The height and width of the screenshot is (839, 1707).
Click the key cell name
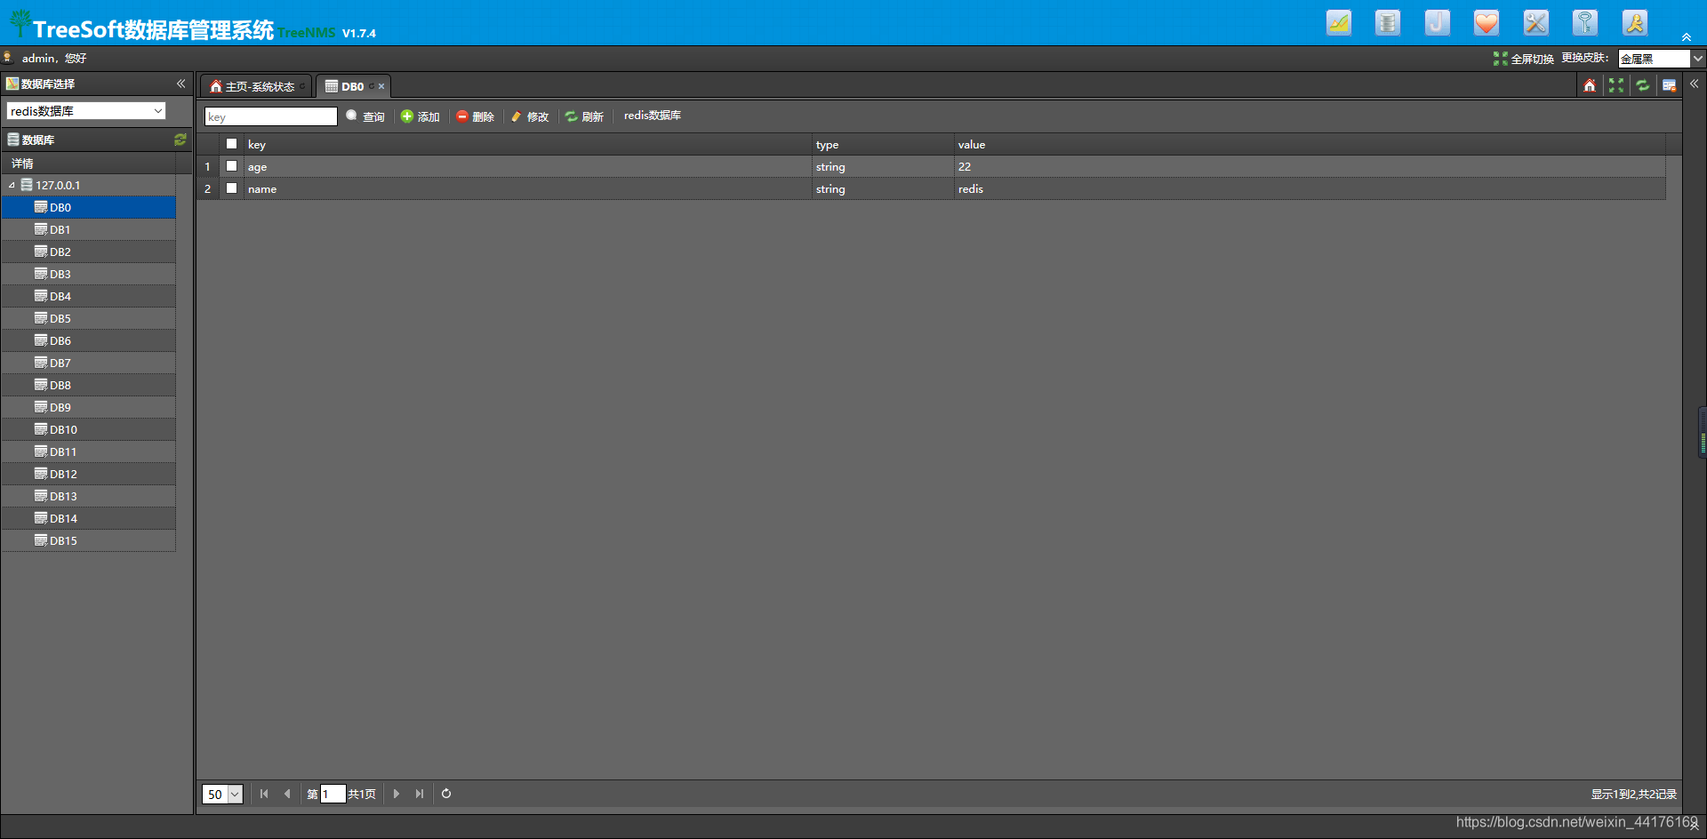pyautogui.click(x=528, y=188)
